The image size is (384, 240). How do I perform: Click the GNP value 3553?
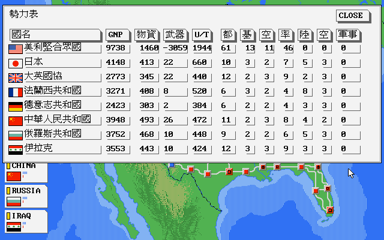pyautogui.click(x=116, y=149)
